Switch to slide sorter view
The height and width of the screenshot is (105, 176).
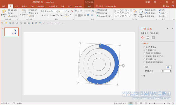tap(136, 103)
